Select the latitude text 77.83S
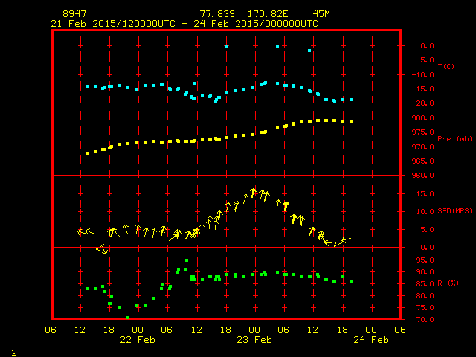This screenshot has height=357, width=476. tap(217, 14)
